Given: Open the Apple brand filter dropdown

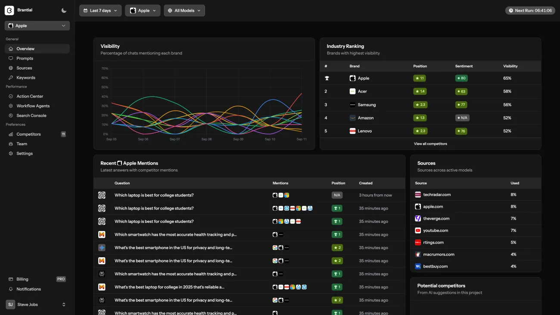Looking at the screenshot, I should pos(143,11).
